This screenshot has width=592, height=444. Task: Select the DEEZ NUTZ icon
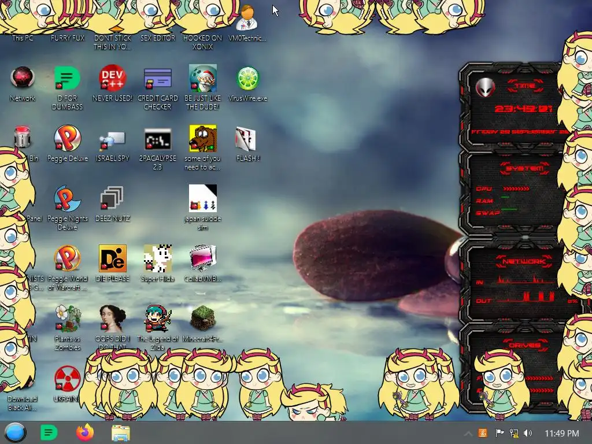click(112, 198)
